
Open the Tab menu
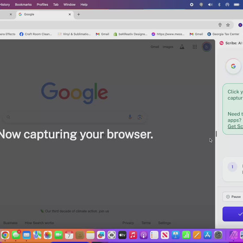(56, 5)
